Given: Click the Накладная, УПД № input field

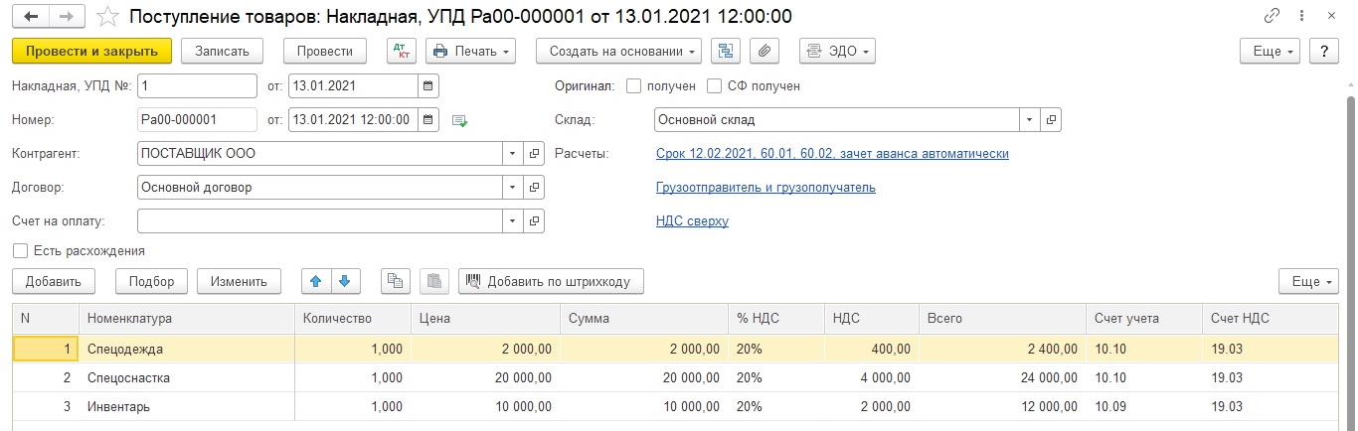Looking at the screenshot, I should pos(197,85).
